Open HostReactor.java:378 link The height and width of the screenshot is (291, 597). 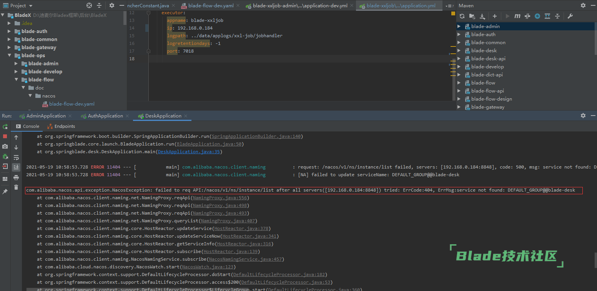pyautogui.click(x=241, y=228)
